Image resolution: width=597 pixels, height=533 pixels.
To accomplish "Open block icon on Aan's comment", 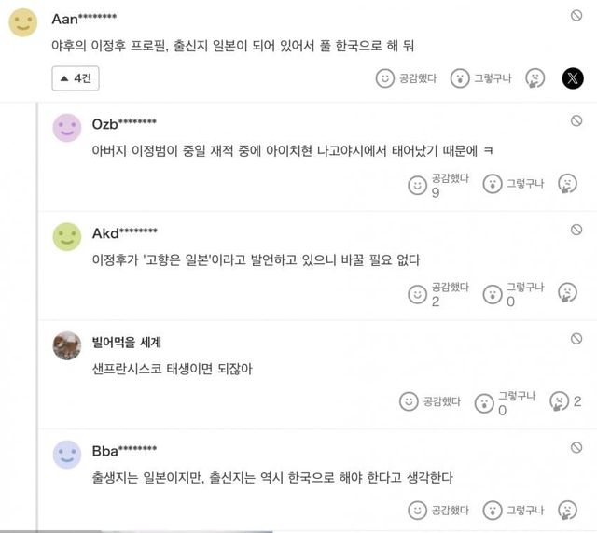I will pyautogui.click(x=576, y=16).
